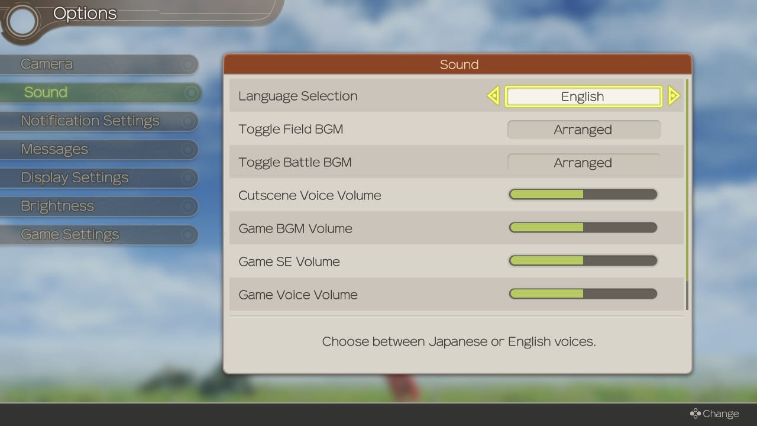Adjust the Game Voice Volume slider
This screenshot has width=757, height=426.
583,294
